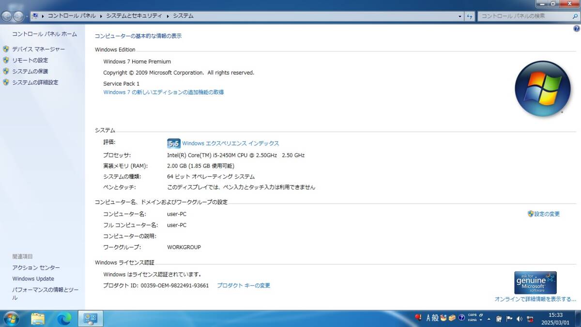Click the Windows logo image

543,89
